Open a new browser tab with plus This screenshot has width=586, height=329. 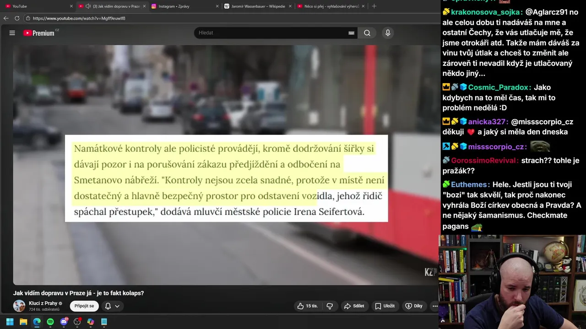tap(374, 6)
